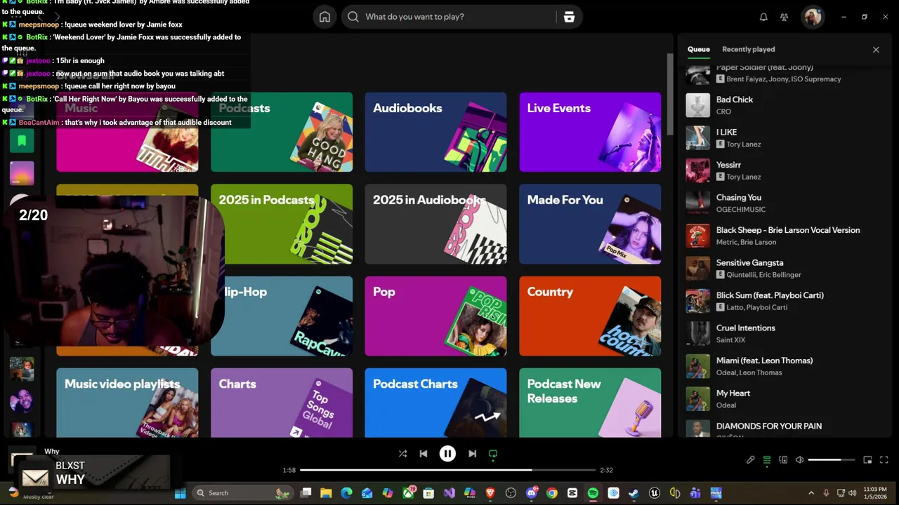Open the Podcast Charts card

[x=435, y=403]
